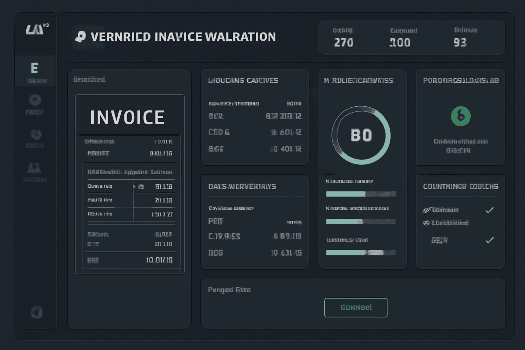Click the "IIGG" row in the lower card
Screen dimensions: 525x350
pos(255,253)
